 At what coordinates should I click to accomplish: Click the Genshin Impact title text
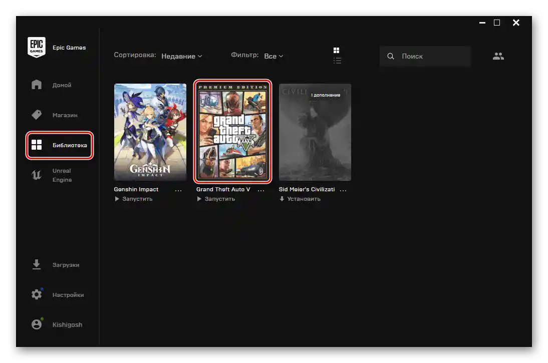[136, 189]
